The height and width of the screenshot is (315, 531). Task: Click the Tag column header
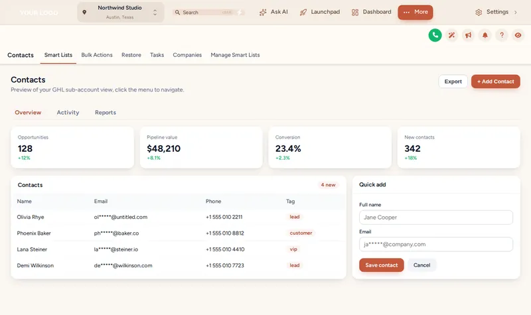coord(290,202)
